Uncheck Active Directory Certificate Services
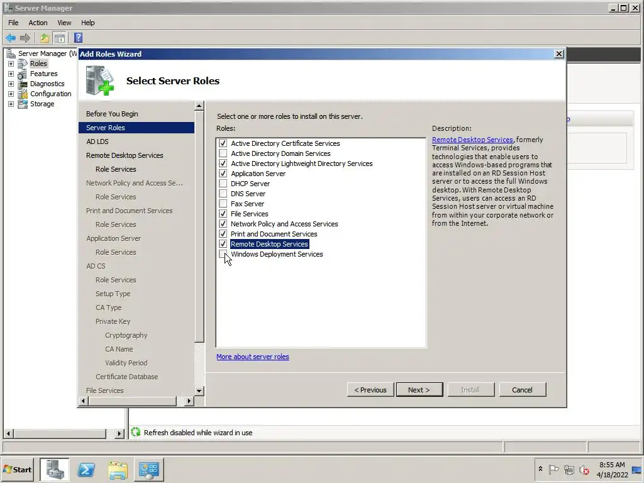 [223, 143]
